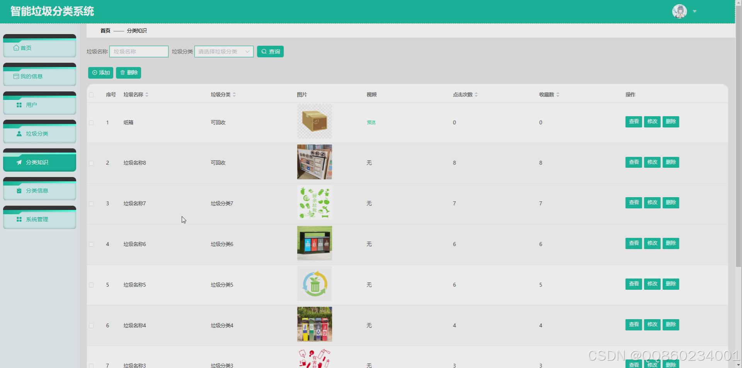Click the clipboard icon beside 分类信息
The width and height of the screenshot is (742, 368).
pos(19,191)
